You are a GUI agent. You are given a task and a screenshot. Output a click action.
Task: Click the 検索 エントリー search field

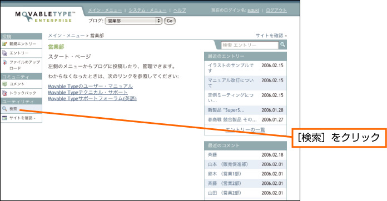[250, 45]
